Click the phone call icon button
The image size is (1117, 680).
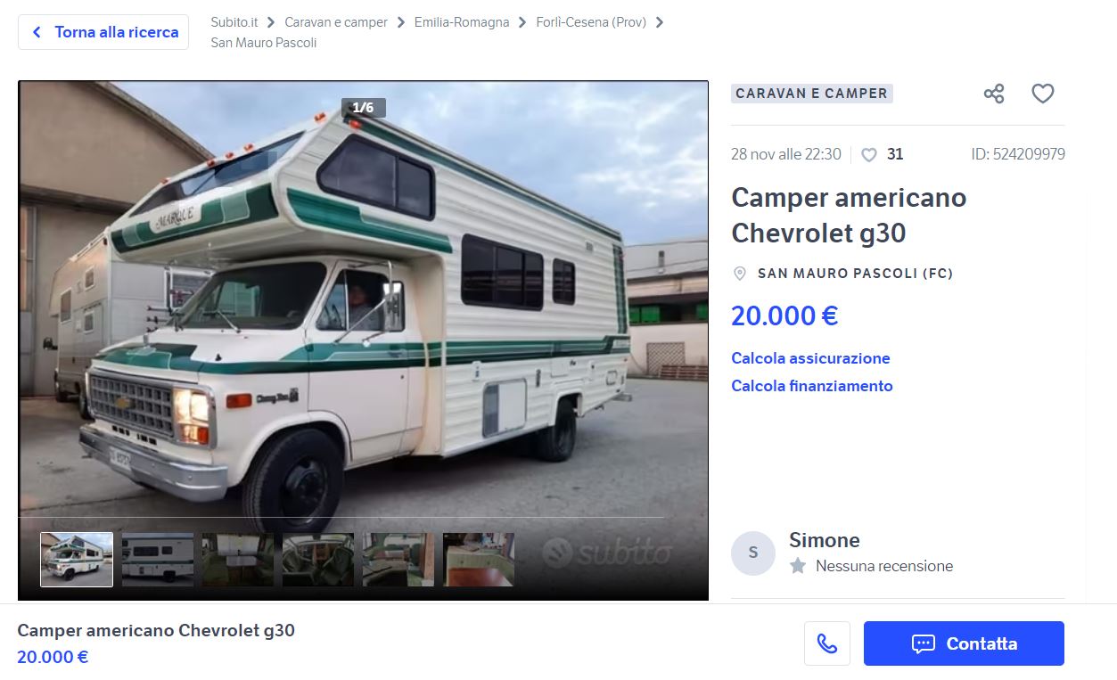(x=827, y=643)
